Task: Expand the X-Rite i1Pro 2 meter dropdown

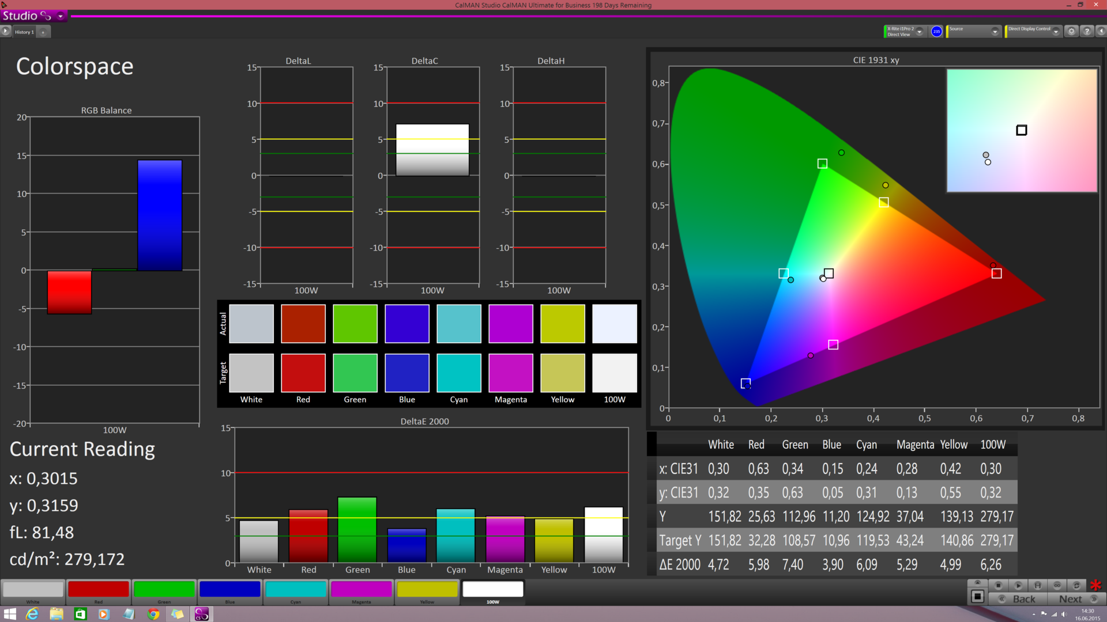Action: click(x=920, y=32)
